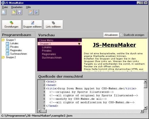Click the JS-MenuMaker title bar app icon
This screenshot has width=149, height=119.
[x=3, y=3]
